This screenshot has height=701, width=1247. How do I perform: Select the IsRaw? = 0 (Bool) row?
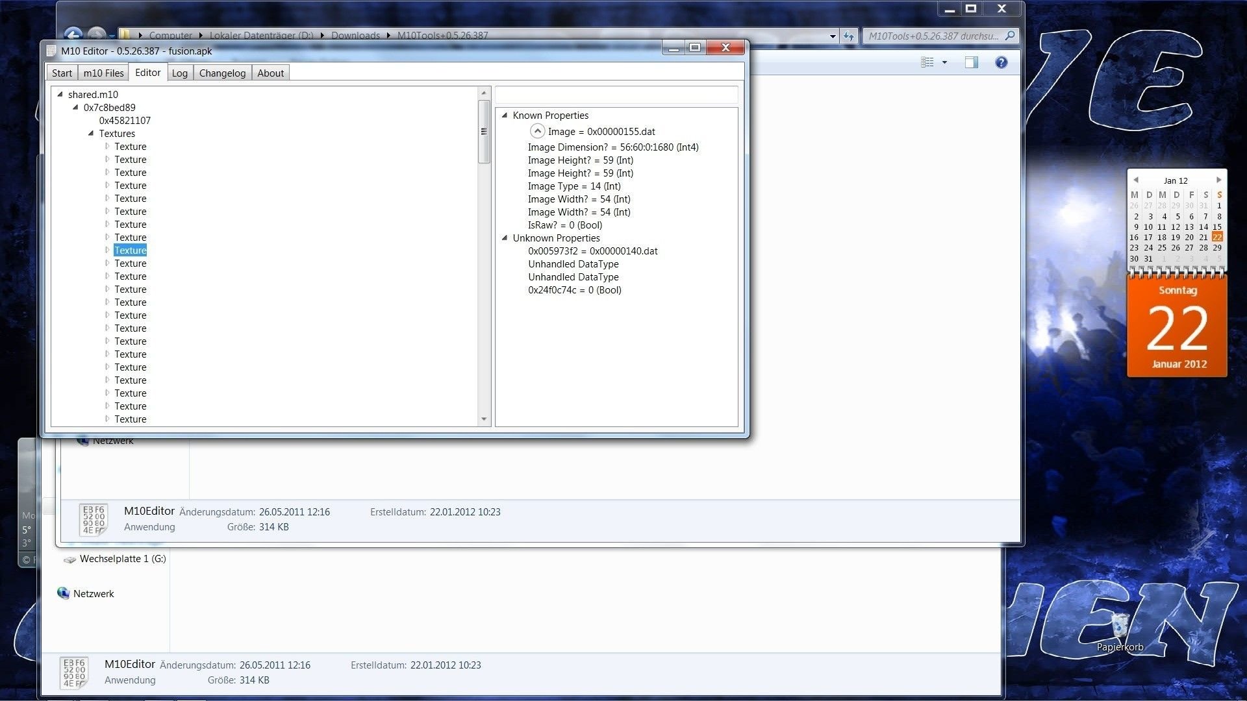[x=565, y=225]
